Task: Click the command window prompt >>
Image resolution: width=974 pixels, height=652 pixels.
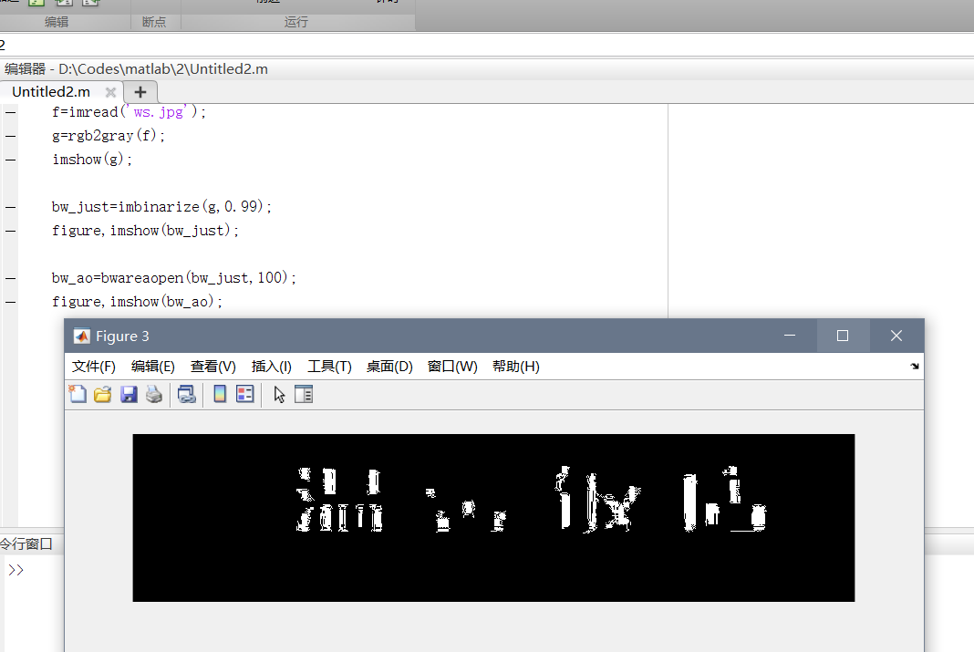Action: tap(16, 570)
